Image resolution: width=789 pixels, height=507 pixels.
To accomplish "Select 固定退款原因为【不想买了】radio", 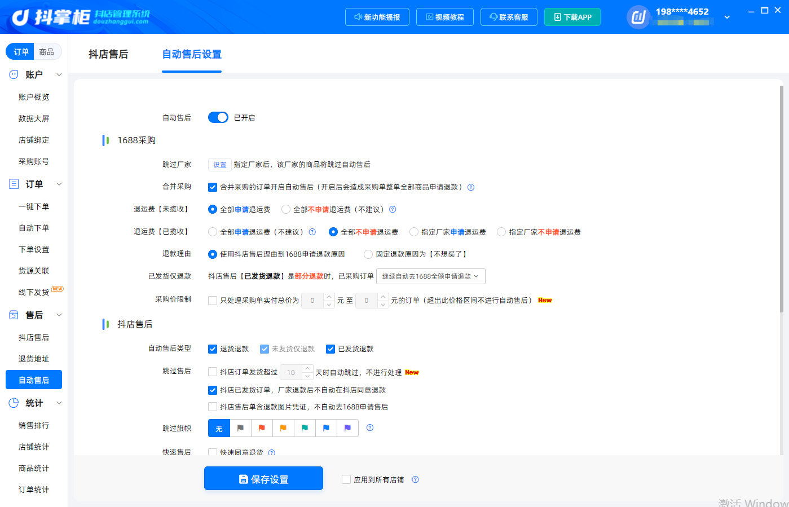I will (368, 254).
